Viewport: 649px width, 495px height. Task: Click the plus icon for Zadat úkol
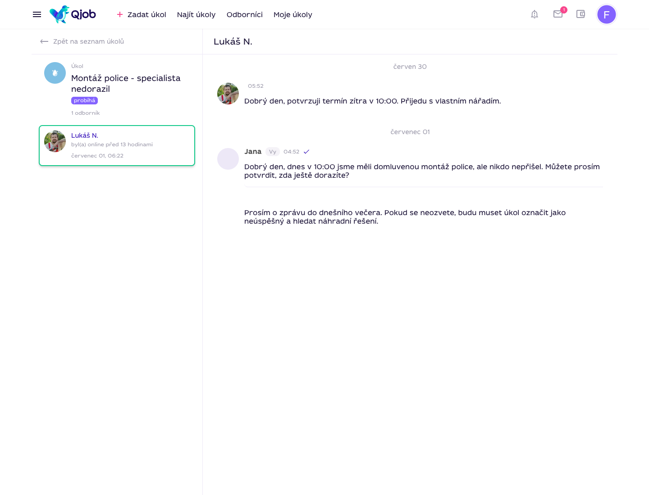[120, 14]
